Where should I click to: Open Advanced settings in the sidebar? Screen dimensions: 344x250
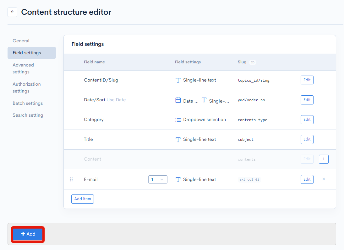point(23,68)
